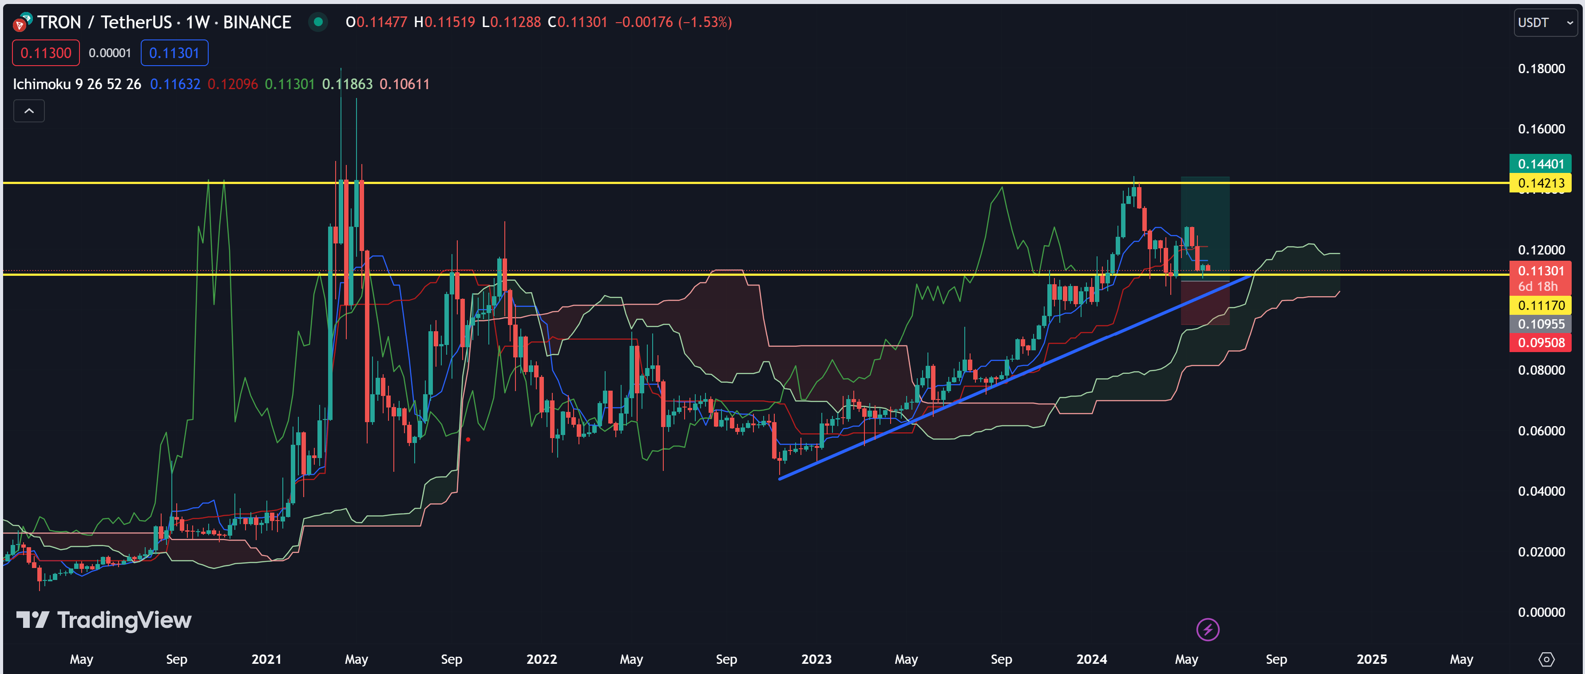Select the 0.14213 yellow price label
The image size is (1585, 674).
point(1540,183)
